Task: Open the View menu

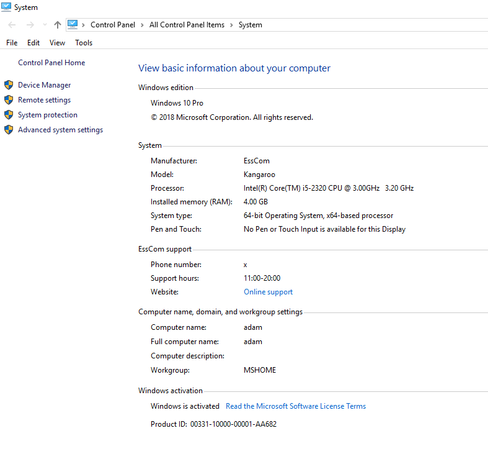Action: pos(57,43)
